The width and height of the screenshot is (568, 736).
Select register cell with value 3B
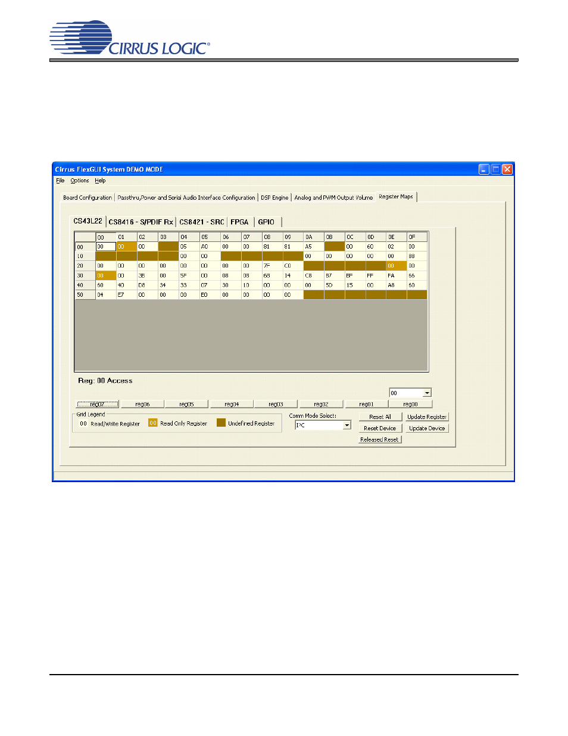pyautogui.click(x=147, y=275)
